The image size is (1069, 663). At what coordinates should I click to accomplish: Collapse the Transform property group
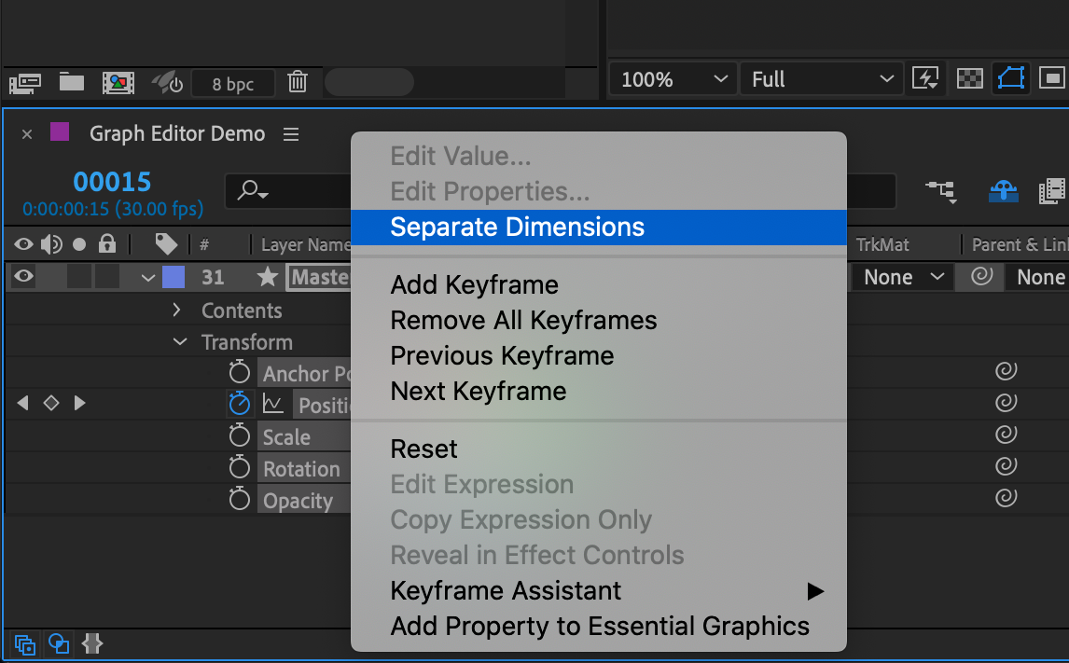point(180,342)
